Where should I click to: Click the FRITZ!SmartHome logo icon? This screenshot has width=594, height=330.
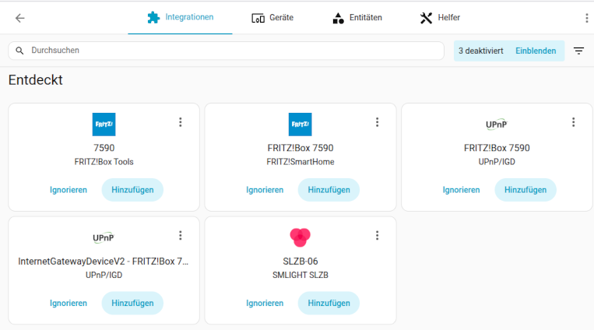click(x=300, y=124)
